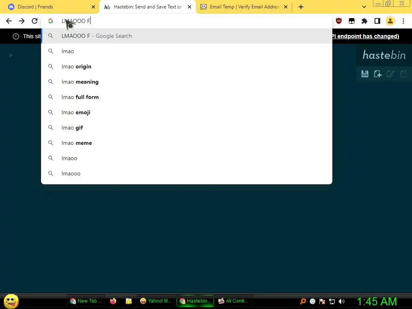
Task: Switch to the Hastebin browser tab
Action: (147, 7)
